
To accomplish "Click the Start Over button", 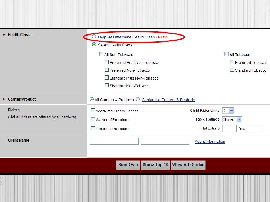I will [x=128, y=165].
